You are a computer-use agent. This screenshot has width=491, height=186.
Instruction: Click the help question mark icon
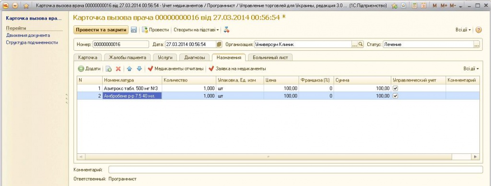tap(479, 30)
